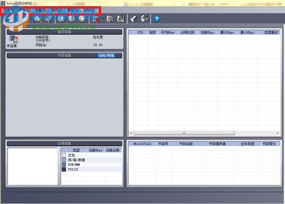Click the 节目名称 column header

tap(186, 144)
